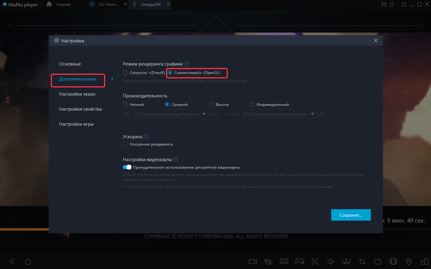Switch to the UU Game tab
This screenshot has height=269, width=431.
(106, 5)
